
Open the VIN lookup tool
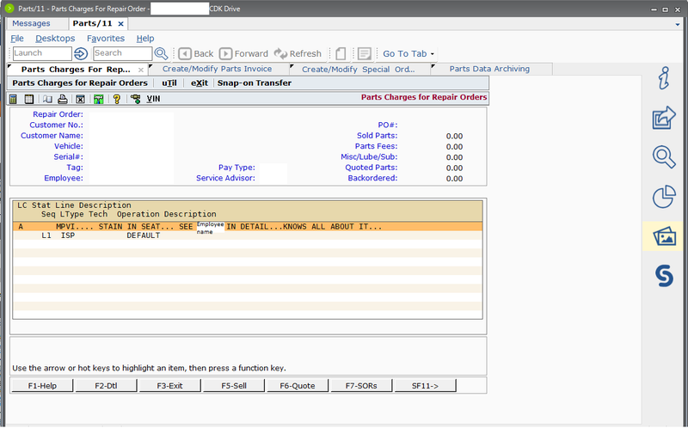pos(153,99)
